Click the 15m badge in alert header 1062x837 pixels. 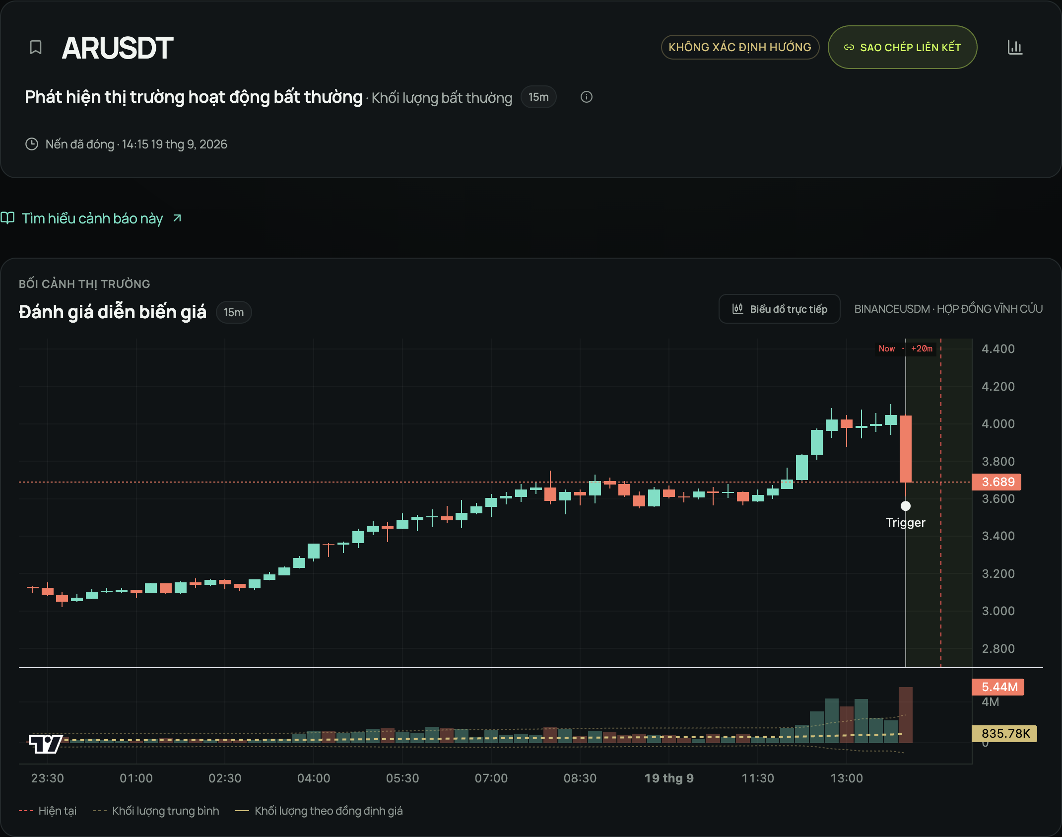(538, 97)
